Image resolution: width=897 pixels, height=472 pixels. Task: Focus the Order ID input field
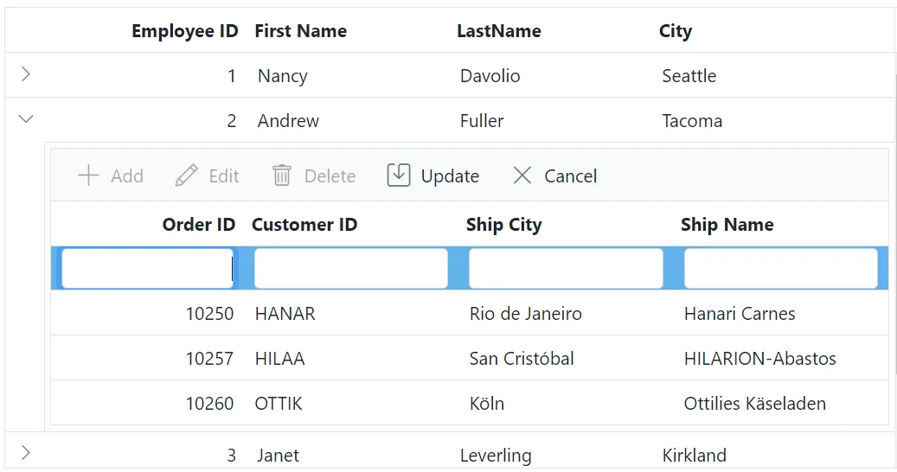point(148,268)
